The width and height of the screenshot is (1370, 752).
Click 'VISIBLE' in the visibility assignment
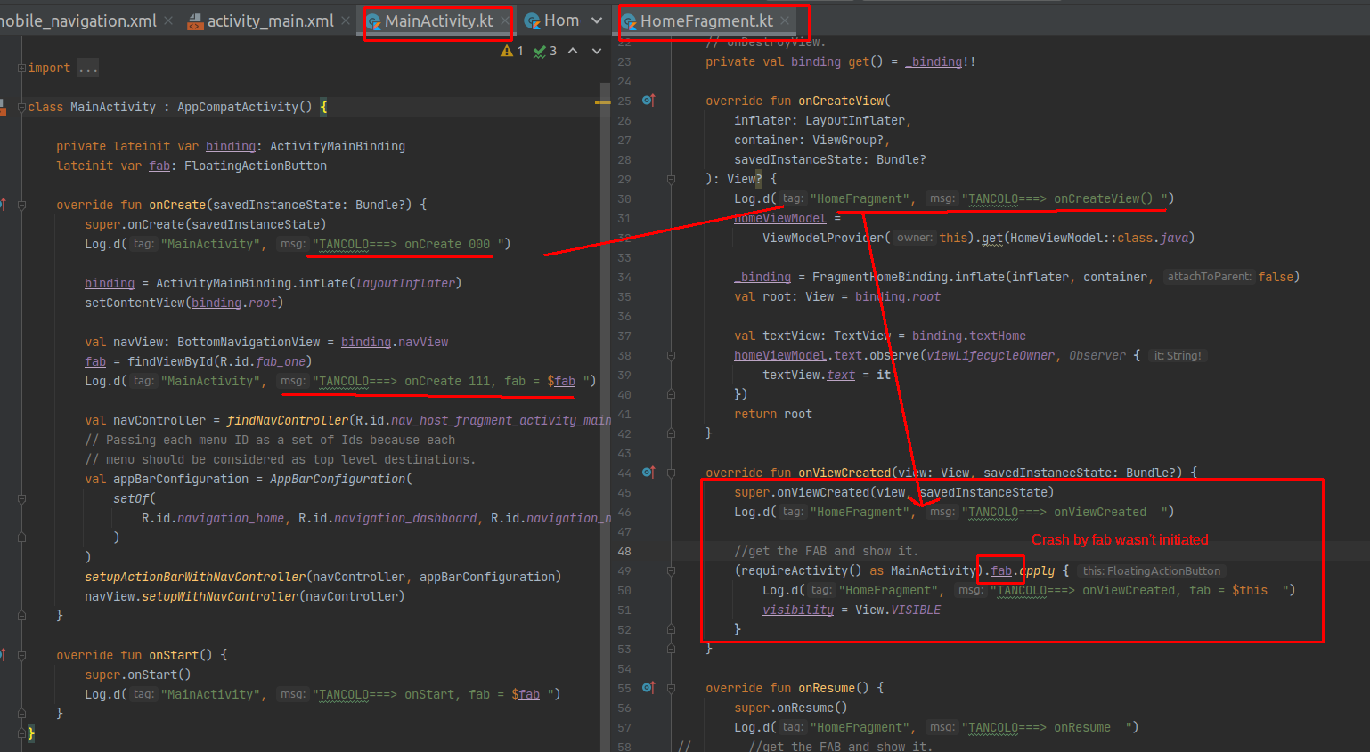916,610
